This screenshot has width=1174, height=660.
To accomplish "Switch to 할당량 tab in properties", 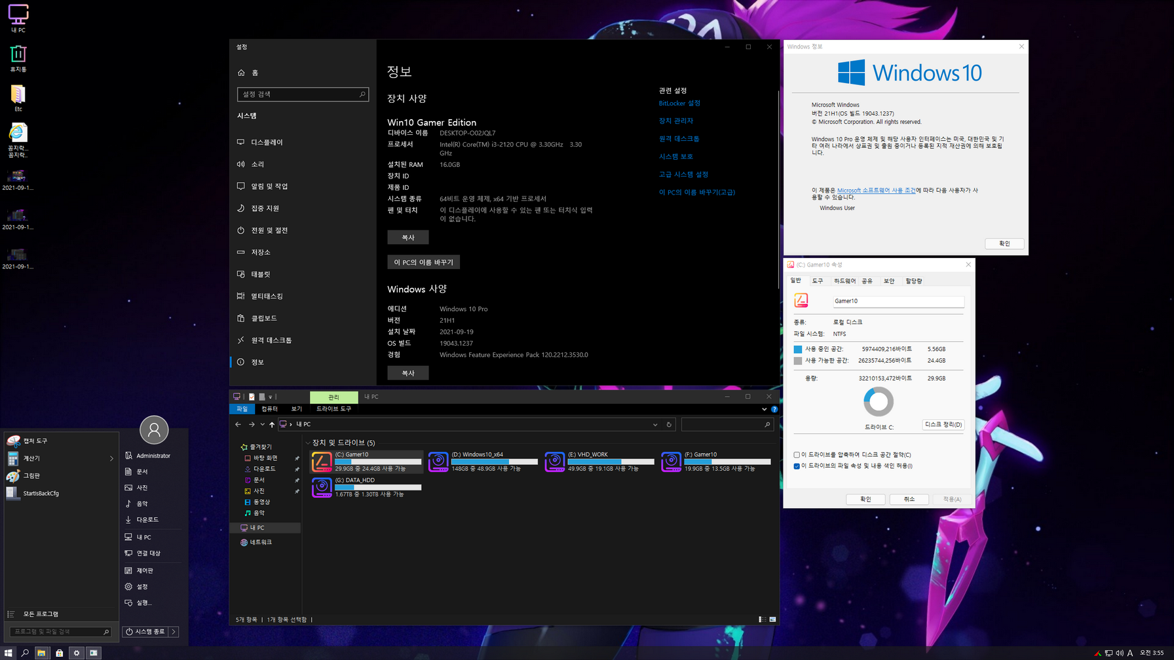I will 914,281.
